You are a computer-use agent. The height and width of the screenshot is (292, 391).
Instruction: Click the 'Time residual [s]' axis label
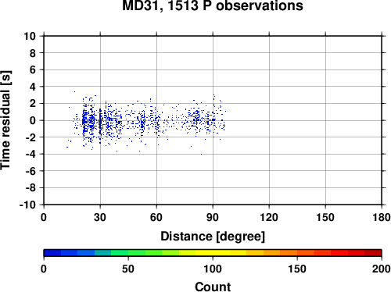click(5, 120)
